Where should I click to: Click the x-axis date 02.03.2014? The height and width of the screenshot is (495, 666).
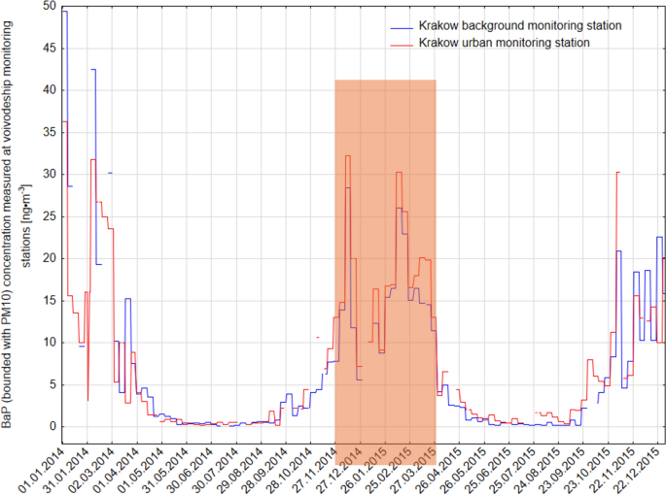(91, 471)
